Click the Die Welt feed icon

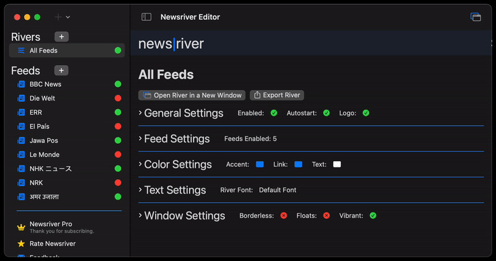point(21,98)
